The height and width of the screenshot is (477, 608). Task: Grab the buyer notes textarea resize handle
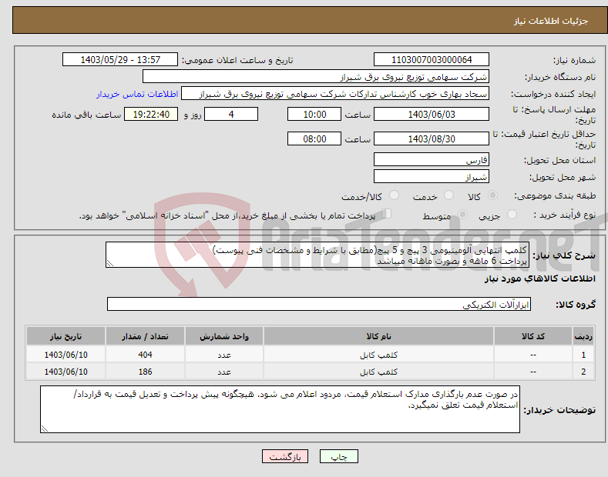pyautogui.click(x=45, y=429)
